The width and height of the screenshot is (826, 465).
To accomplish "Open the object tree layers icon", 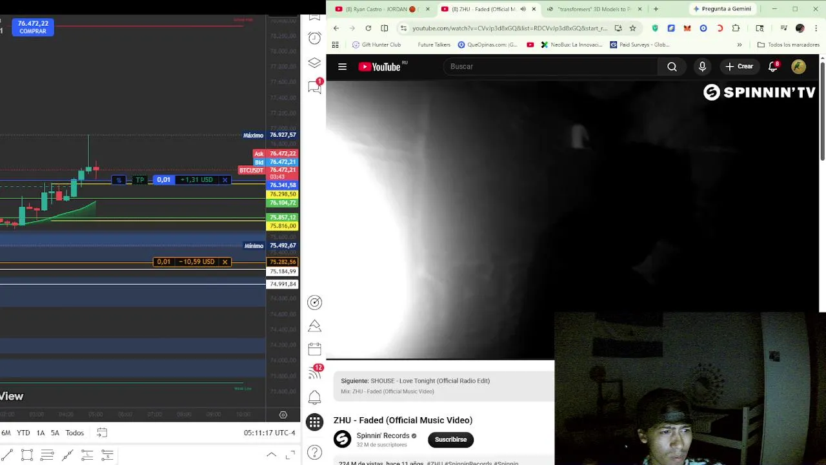I will [x=314, y=63].
